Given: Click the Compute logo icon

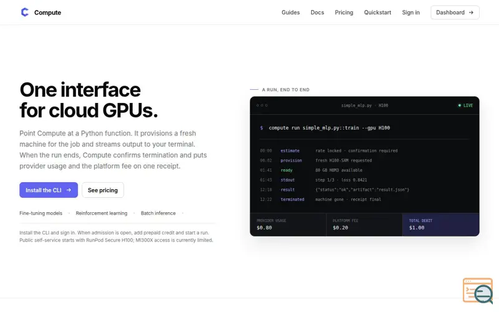Looking at the screenshot, I should point(24,12).
